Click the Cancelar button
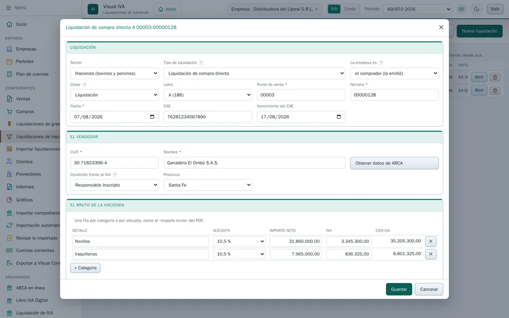The width and height of the screenshot is (509, 318). [429, 289]
